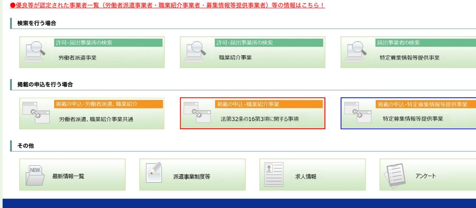Open 派遣事業制度等 page

tap(192, 175)
